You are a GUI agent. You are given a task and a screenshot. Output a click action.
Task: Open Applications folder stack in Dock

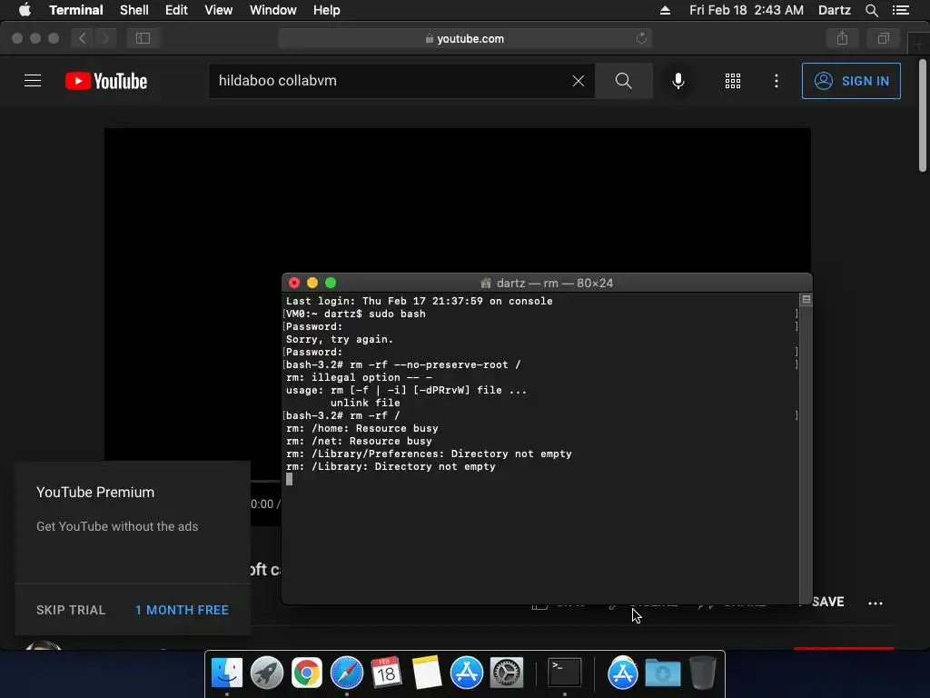tap(623, 673)
